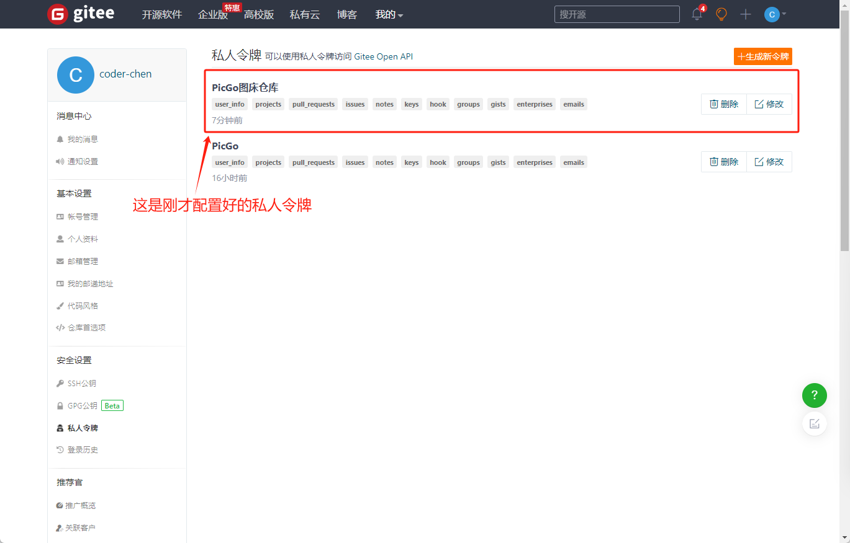The width and height of the screenshot is (850, 543).
Task: Open 仓库首选项 in sidebar
Action: [x=81, y=328]
